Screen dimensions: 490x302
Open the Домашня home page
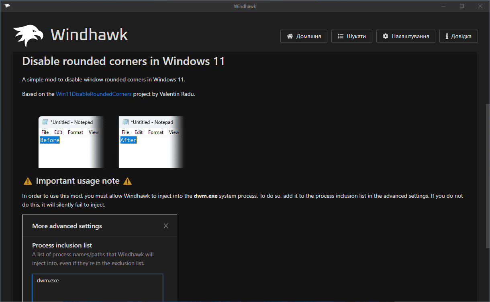point(304,36)
